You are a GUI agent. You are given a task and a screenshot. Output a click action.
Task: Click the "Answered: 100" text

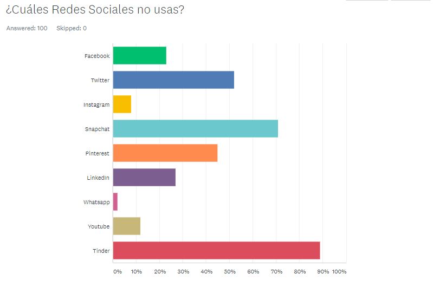(27, 28)
